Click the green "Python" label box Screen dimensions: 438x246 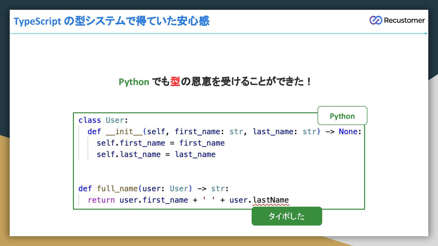pyautogui.click(x=342, y=116)
